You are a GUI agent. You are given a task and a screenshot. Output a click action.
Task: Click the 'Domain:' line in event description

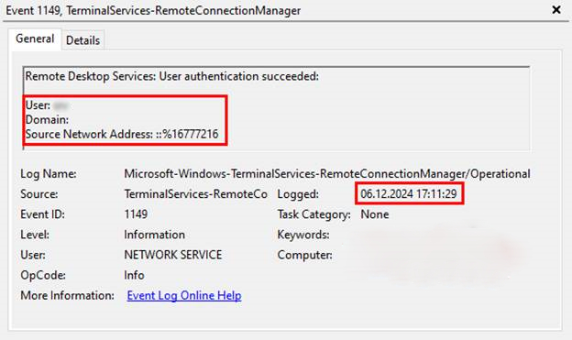coord(47,120)
